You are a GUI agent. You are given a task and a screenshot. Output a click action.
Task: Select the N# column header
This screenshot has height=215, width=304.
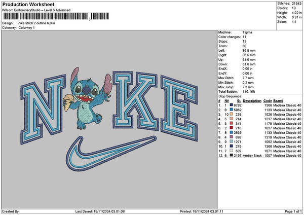(x=226, y=101)
